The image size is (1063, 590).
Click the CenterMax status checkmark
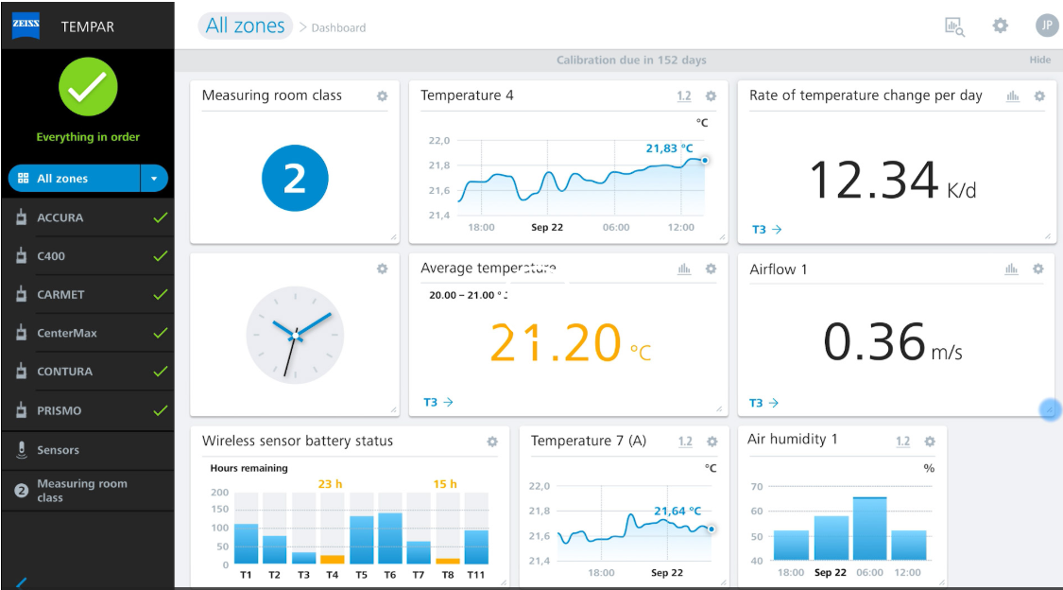[160, 333]
